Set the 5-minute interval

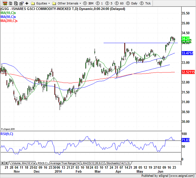(109, 3)
